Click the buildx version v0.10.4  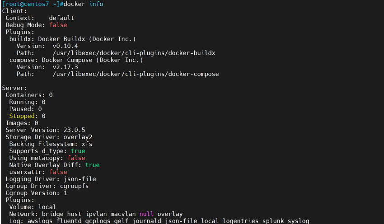point(65,46)
